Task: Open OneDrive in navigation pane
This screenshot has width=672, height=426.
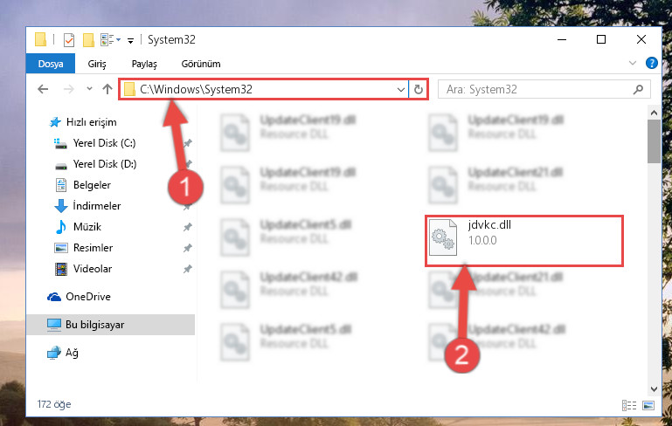Action: click(88, 297)
